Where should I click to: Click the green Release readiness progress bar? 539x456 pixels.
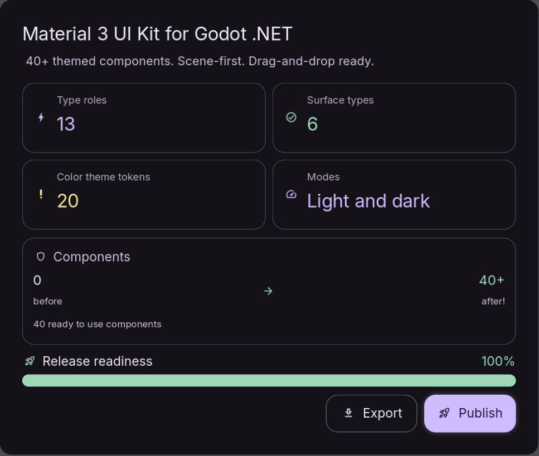[269, 380]
